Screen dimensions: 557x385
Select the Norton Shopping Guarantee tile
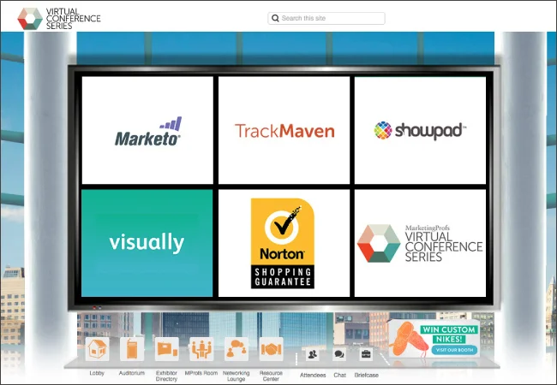pyautogui.click(x=284, y=243)
